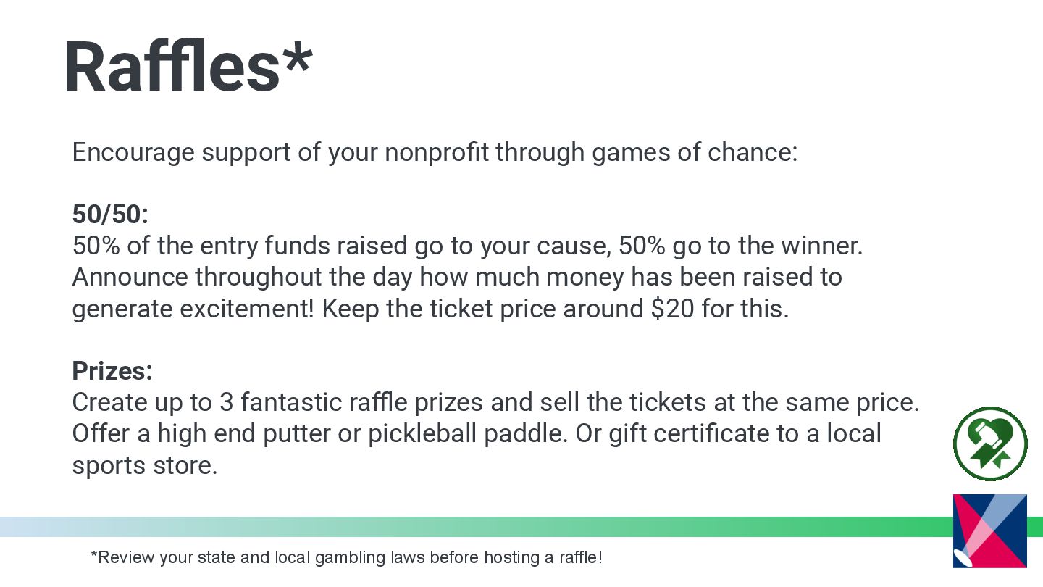Click the words "games of chance"

(694, 153)
